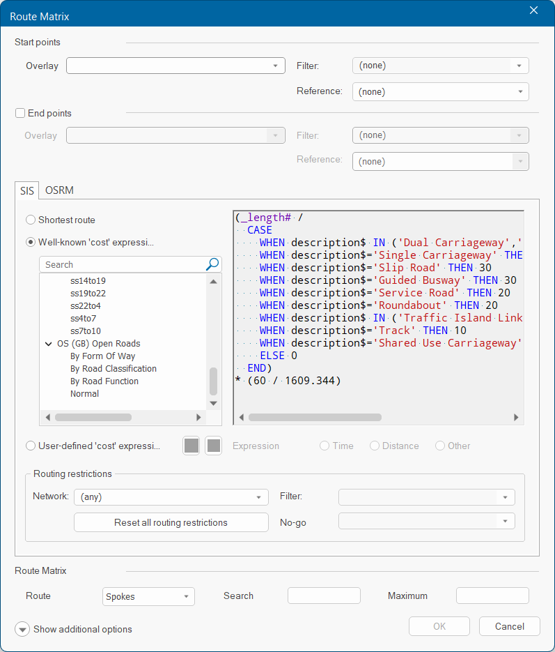Open the Route type dropdown showing Spokes
This screenshot has width=555, height=652.
(148, 597)
